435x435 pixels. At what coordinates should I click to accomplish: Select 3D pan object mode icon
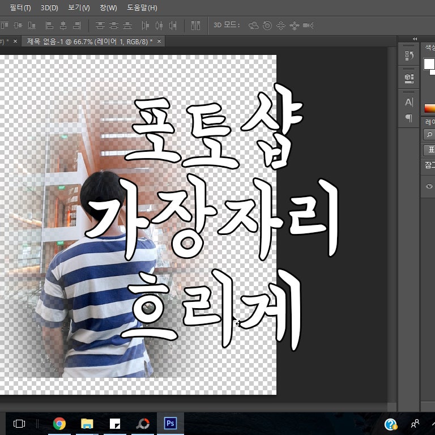click(x=281, y=25)
